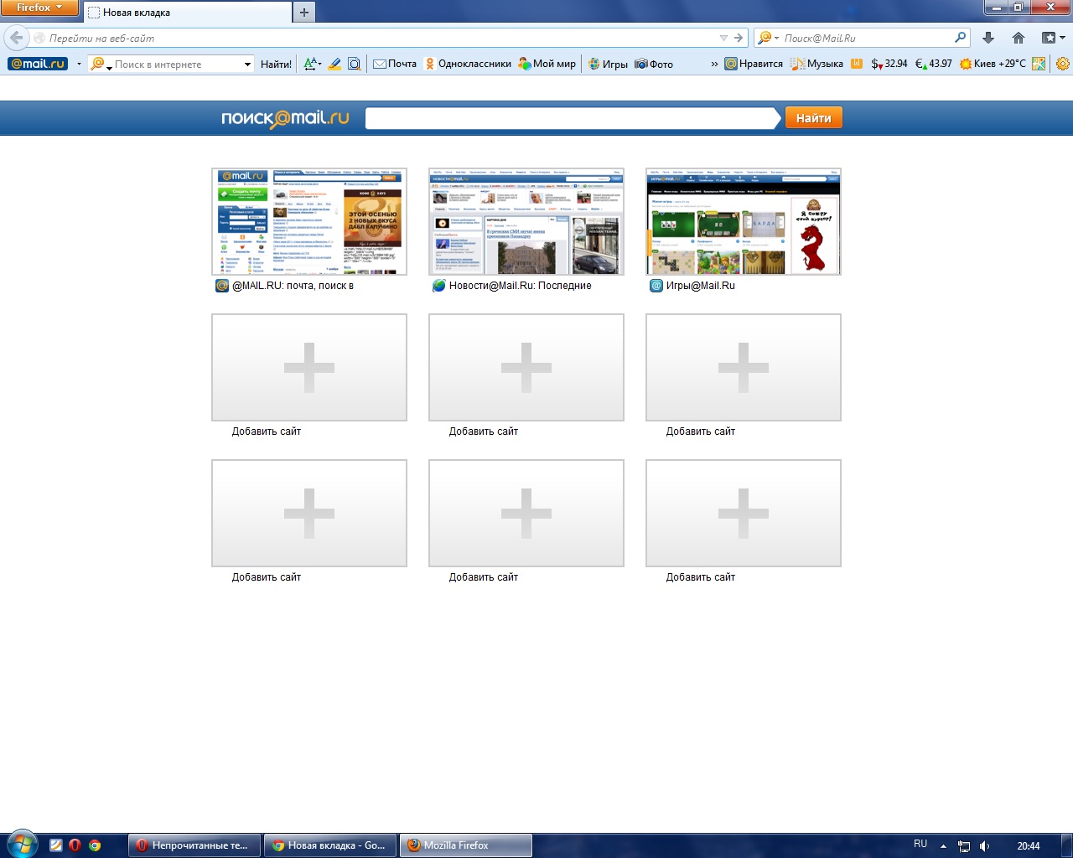Click the @mail.ru toolbar logo

click(37, 64)
